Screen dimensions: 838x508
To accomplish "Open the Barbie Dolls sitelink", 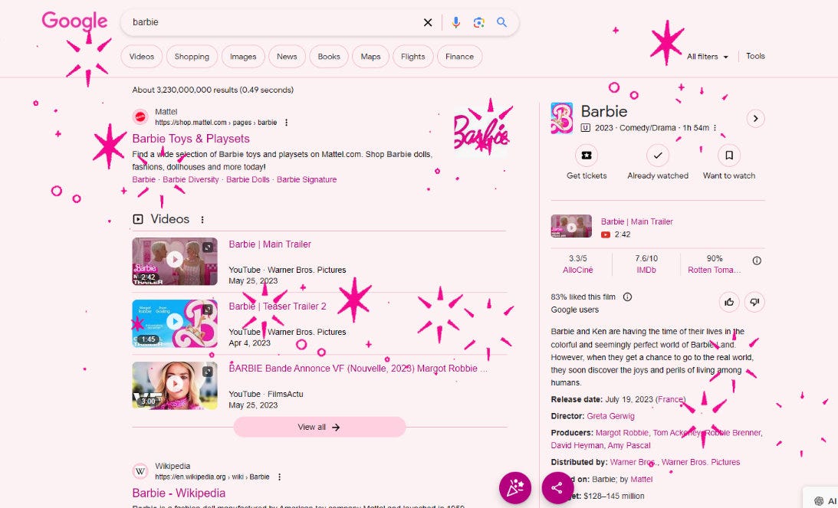I will 248,179.
